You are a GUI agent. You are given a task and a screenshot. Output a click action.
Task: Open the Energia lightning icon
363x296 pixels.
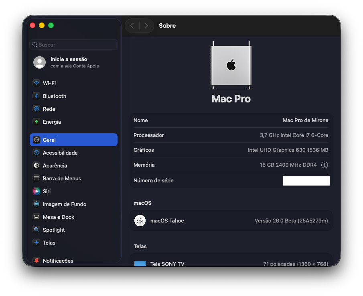pos(37,122)
